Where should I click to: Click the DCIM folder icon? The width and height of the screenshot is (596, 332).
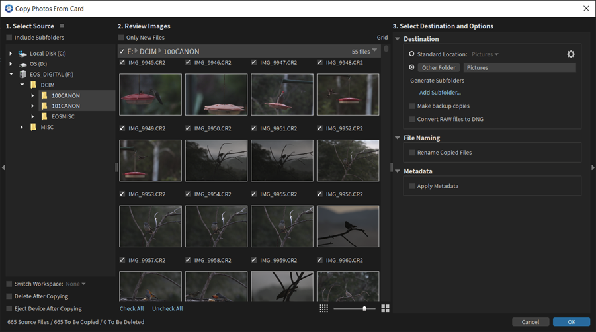(34, 85)
